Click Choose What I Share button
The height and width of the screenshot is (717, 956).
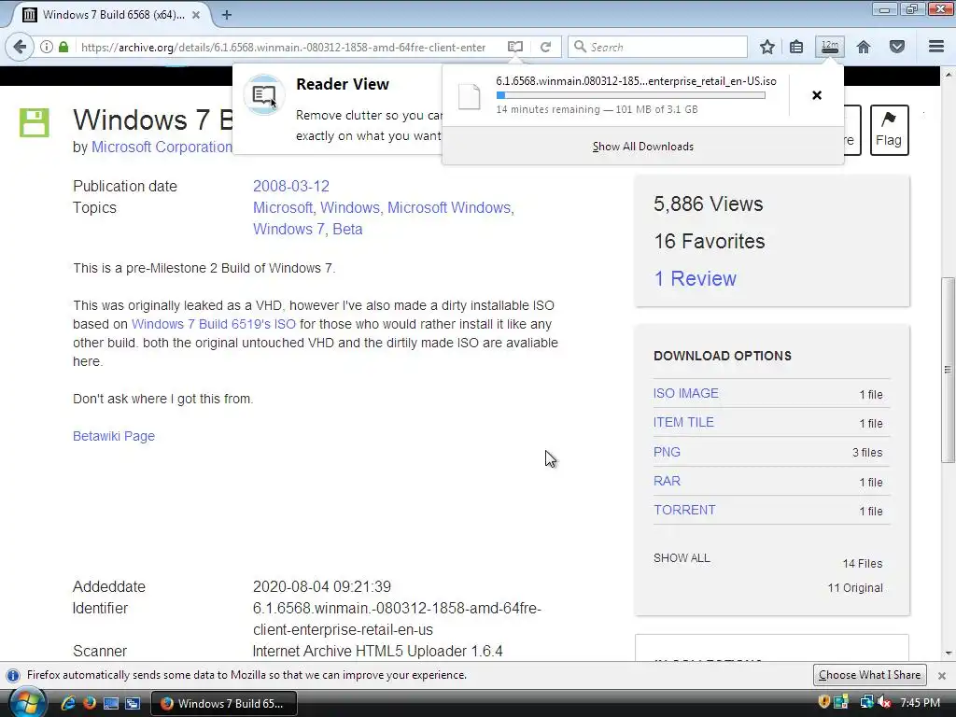pyautogui.click(x=869, y=675)
